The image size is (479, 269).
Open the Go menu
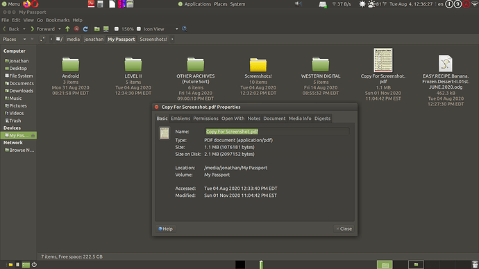coord(40,20)
